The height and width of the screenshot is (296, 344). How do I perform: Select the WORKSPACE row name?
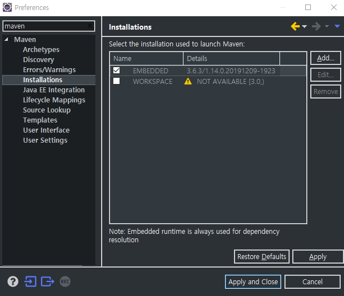pyautogui.click(x=153, y=81)
